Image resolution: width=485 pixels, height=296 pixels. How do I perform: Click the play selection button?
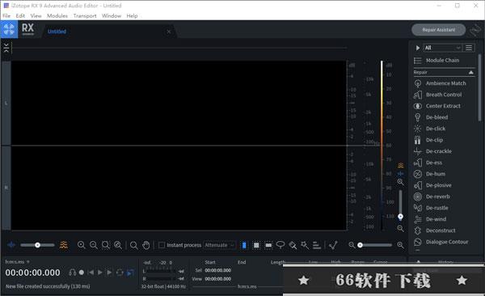(109, 273)
